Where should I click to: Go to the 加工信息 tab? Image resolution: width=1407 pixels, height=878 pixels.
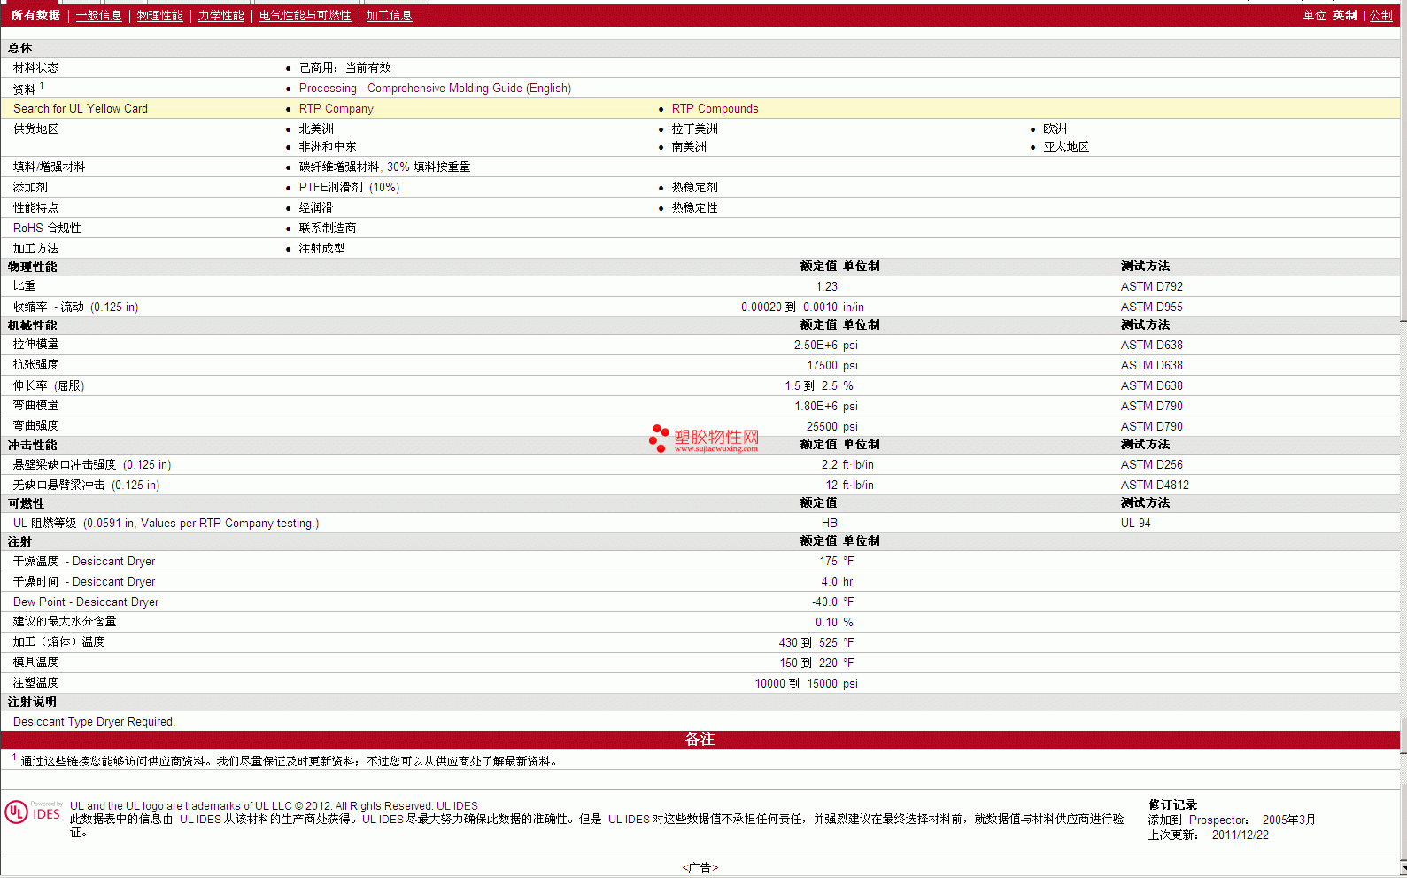390,15
